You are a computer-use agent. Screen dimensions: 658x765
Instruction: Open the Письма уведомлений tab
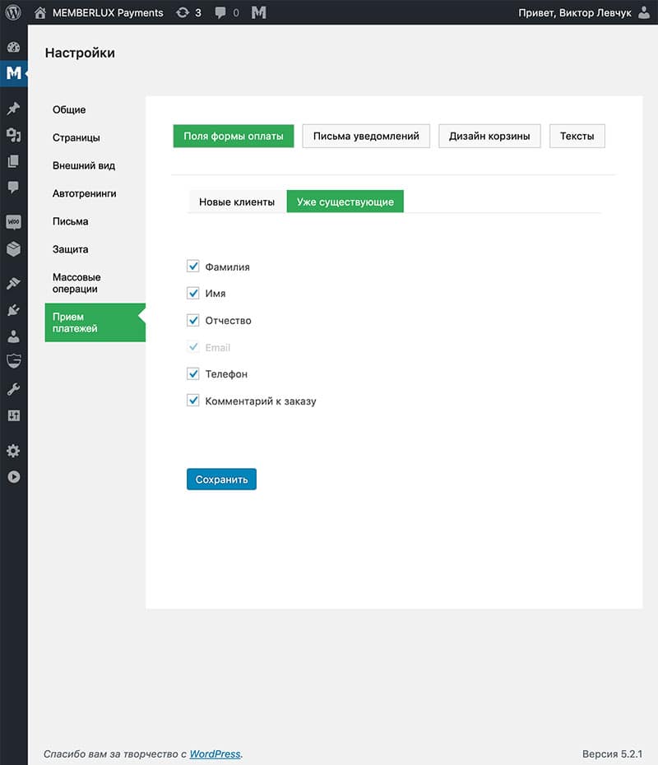pyautogui.click(x=366, y=136)
